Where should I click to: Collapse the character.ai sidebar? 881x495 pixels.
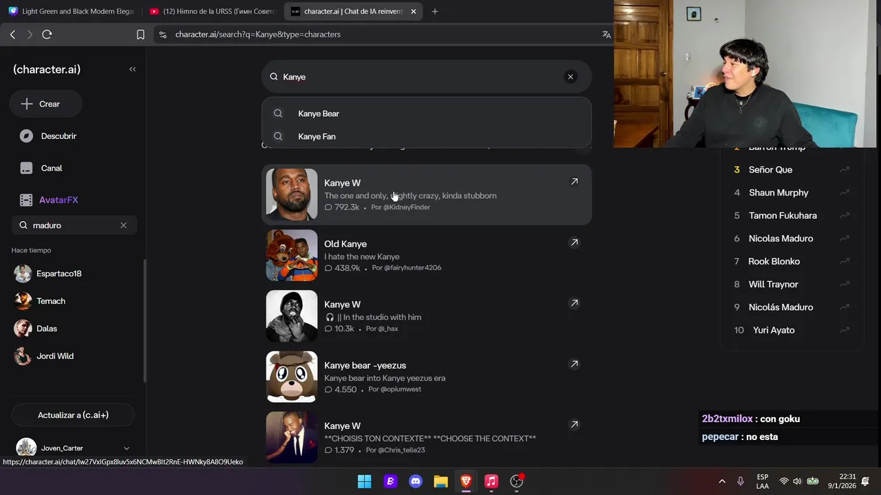(132, 69)
